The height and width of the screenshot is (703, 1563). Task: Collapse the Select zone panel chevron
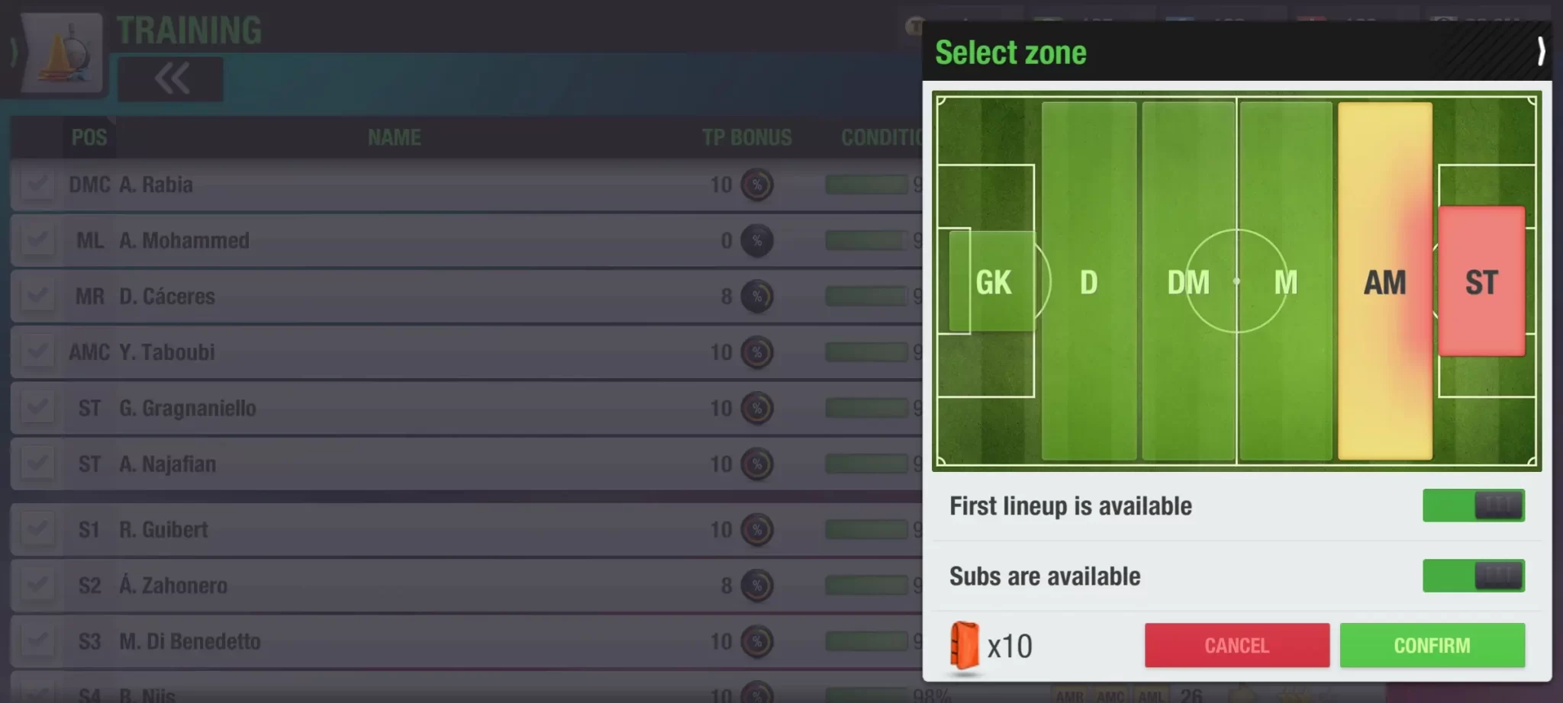[x=1540, y=52]
